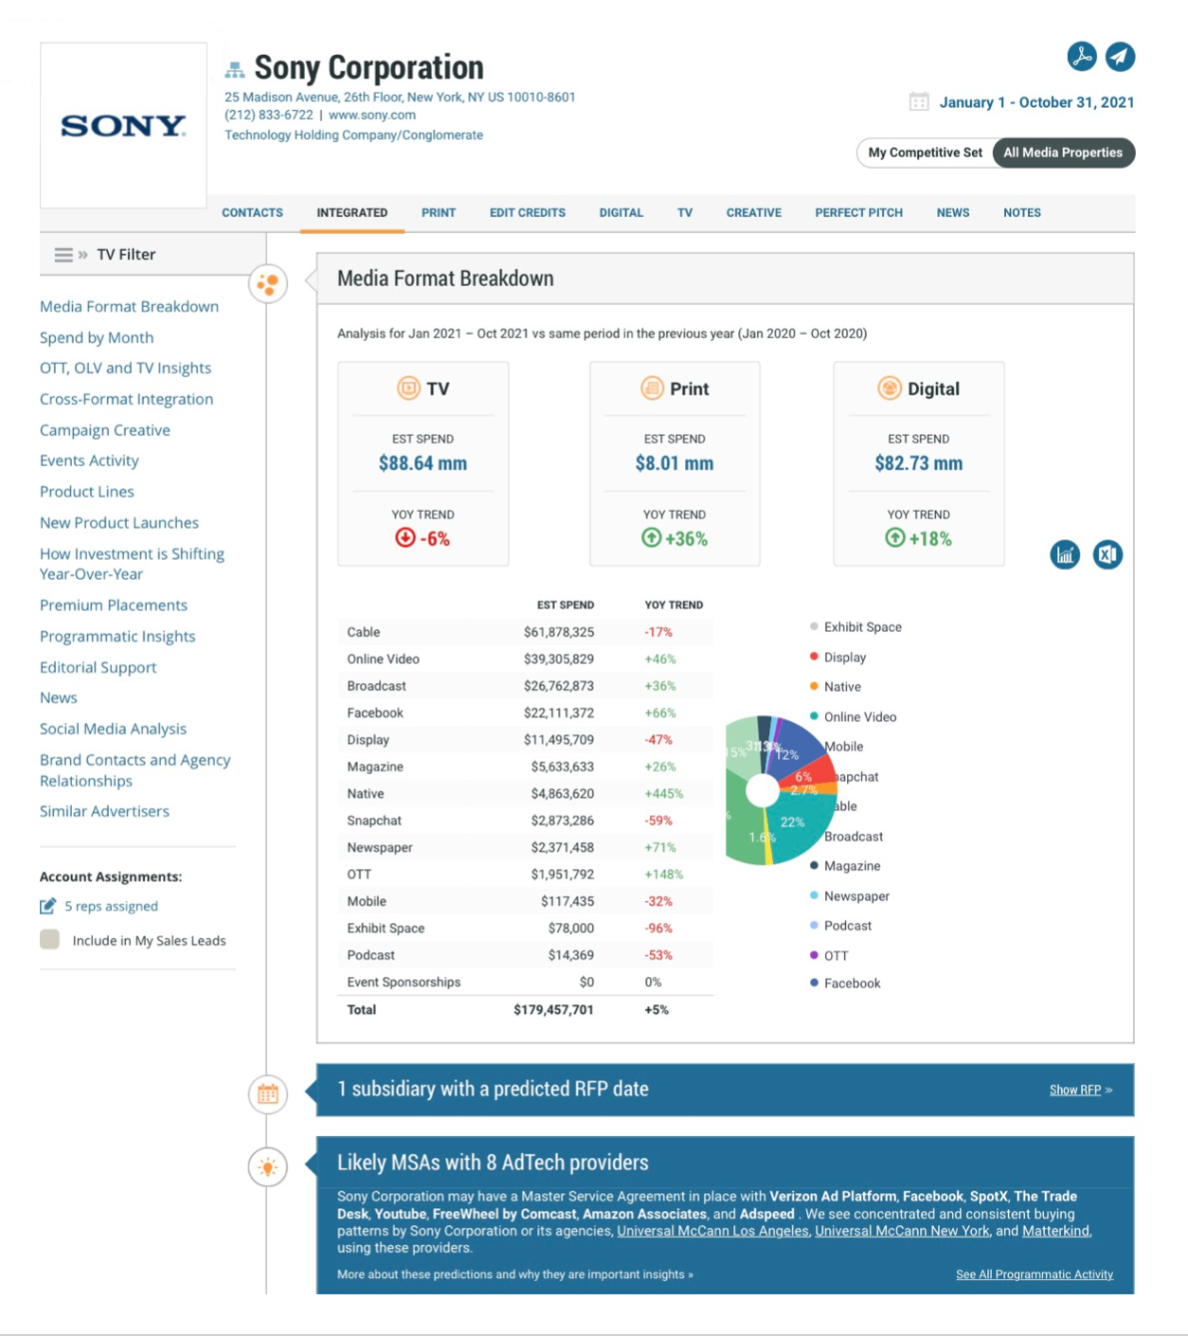The image size is (1188, 1336).
Task: Click the orange dots timeline marker icon
Action: [x=268, y=283]
